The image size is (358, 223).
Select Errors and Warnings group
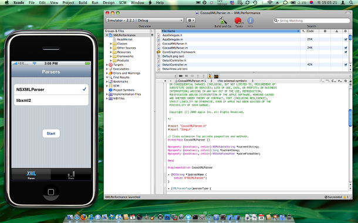coord(127,73)
